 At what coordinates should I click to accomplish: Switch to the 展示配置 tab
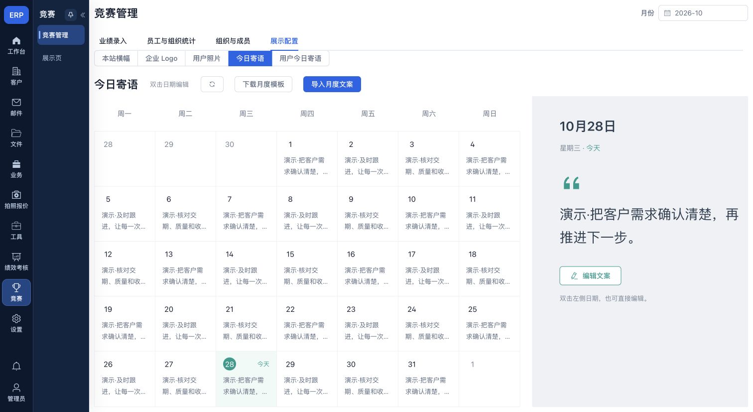tap(284, 41)
